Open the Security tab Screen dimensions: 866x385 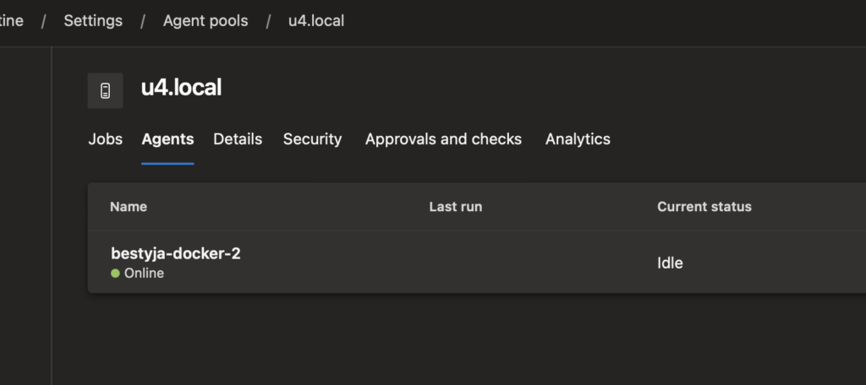312,139
